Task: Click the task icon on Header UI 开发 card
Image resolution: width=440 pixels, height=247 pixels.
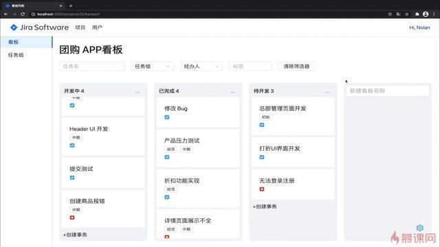Action: (x=72, y=145)
